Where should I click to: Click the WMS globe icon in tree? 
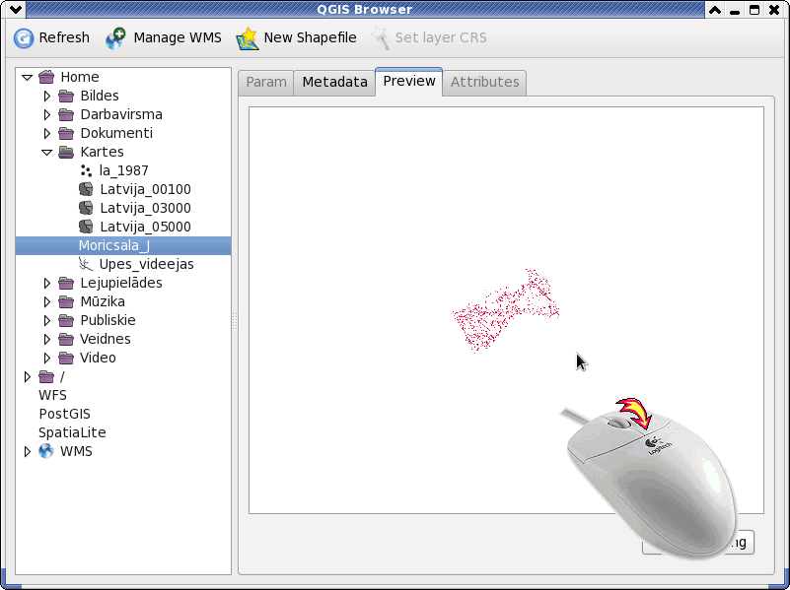pyautogui.click(x=46, y=451)
